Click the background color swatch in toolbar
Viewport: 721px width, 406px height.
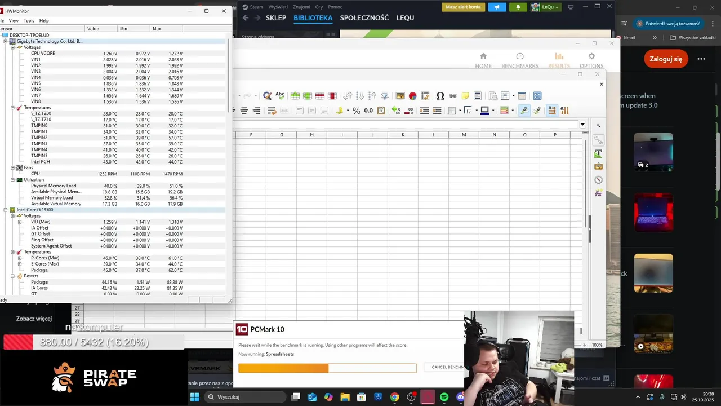pos(484,111)
